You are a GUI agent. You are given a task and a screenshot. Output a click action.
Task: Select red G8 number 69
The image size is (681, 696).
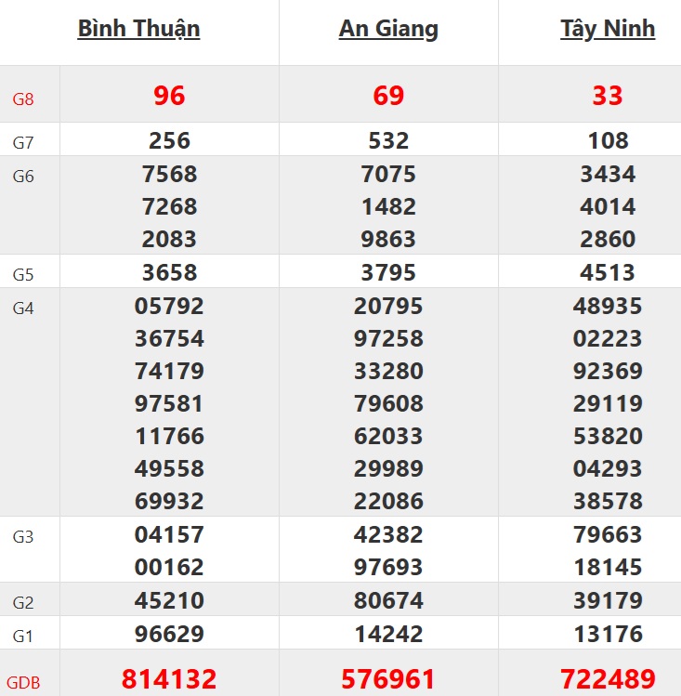(x=388, y=96)
